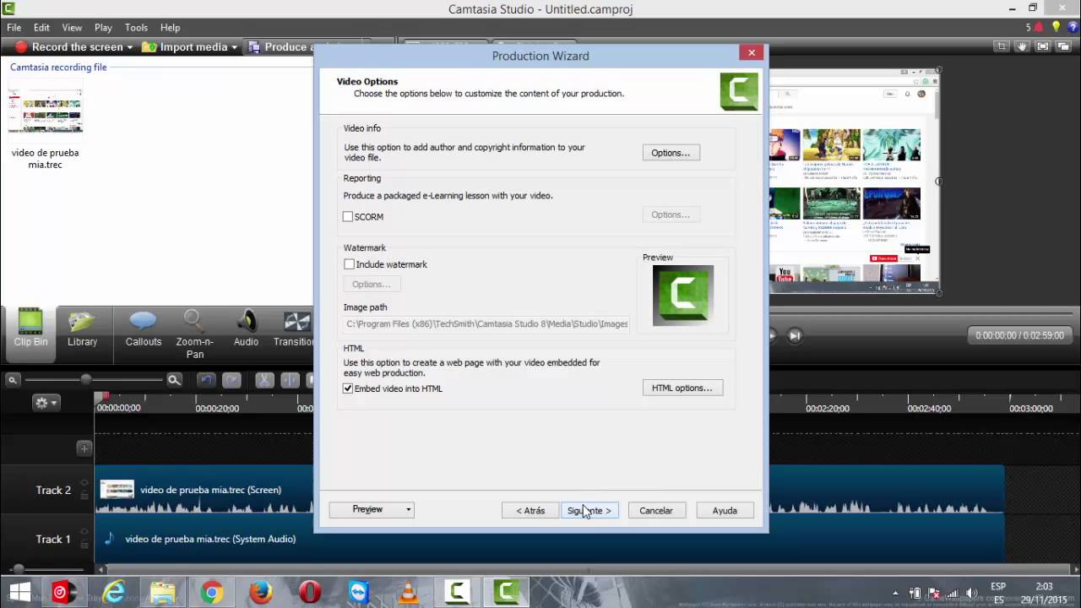Toggle Track 2 visibility eye
This screenshot has width=1081, height=608.
tap(84, 483)
